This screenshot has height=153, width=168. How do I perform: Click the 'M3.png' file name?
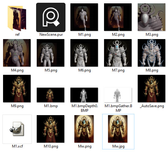[152, 35]
